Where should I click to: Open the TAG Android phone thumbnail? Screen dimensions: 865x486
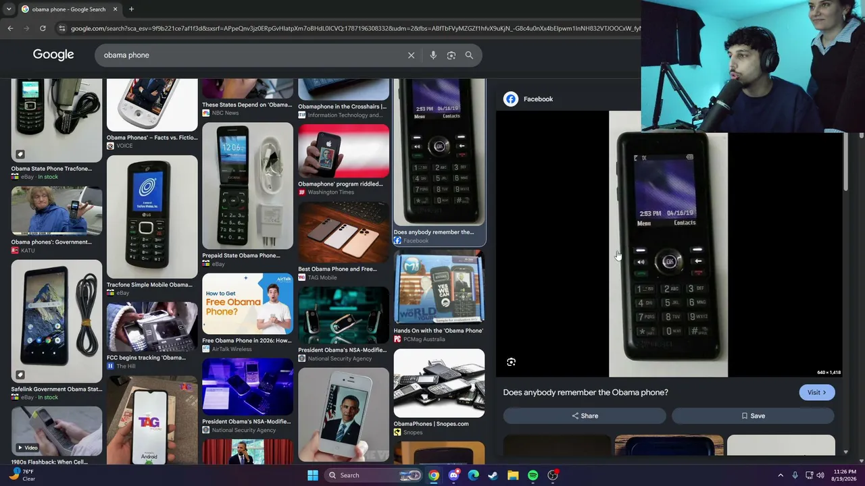[x=152, y=419]
